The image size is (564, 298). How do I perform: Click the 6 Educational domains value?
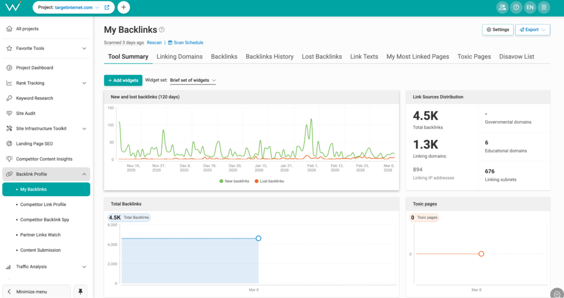[486, 142]
